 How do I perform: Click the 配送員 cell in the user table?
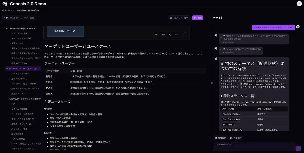[x=49, y=82]
